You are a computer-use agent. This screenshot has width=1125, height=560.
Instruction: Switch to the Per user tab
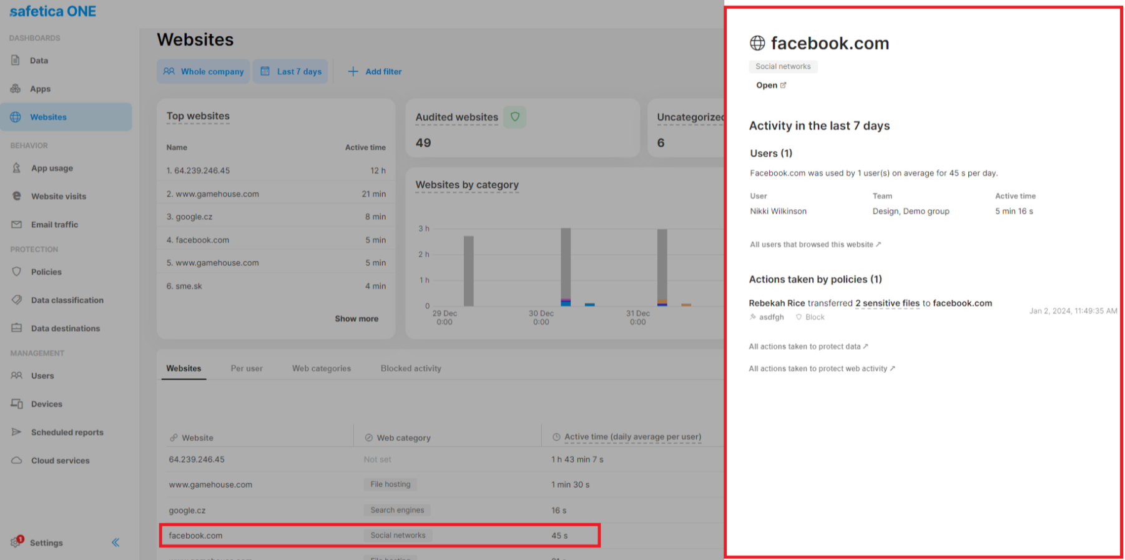click(247, 368)
